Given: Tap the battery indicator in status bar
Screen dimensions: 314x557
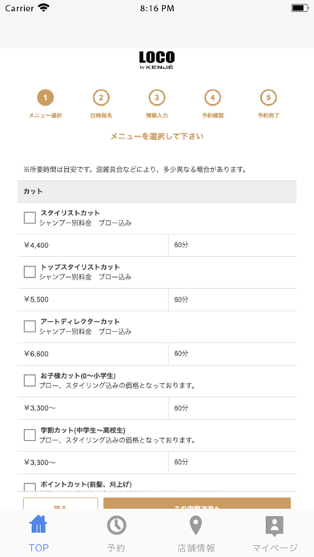Looking at the screenshot, I should [300, 8].
